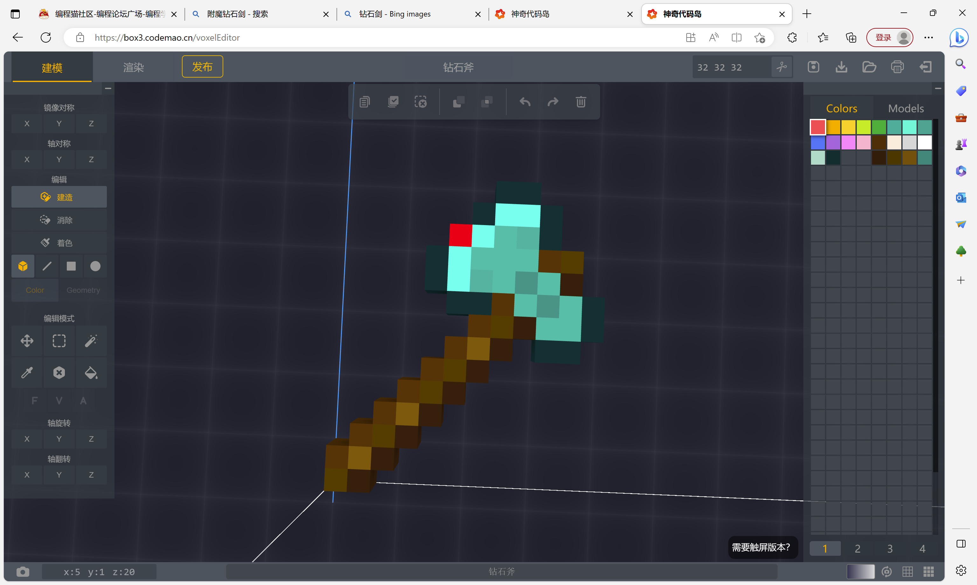The image size is (977, 585).
Task: Click the deselect icon in the top toolbar
Action: click(x=421, y=102)
